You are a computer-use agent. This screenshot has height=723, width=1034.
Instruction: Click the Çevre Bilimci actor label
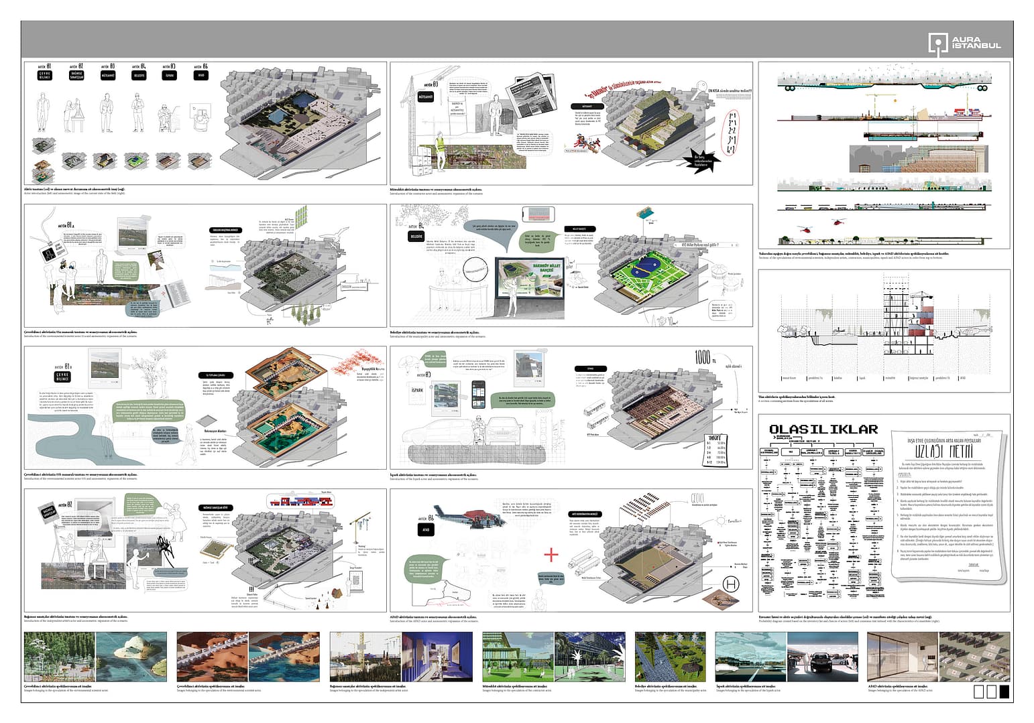44,76
